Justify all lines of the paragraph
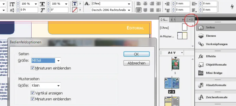The width and height of the screenshot is (236, 106). coord(152,10)
